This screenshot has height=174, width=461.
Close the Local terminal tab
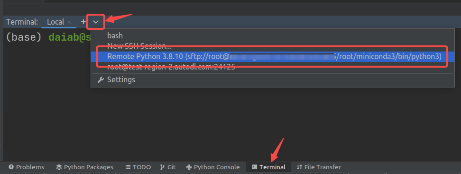click(69, 22)
